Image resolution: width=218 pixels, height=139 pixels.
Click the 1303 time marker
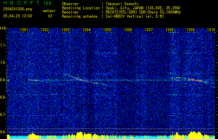(66, 30)
